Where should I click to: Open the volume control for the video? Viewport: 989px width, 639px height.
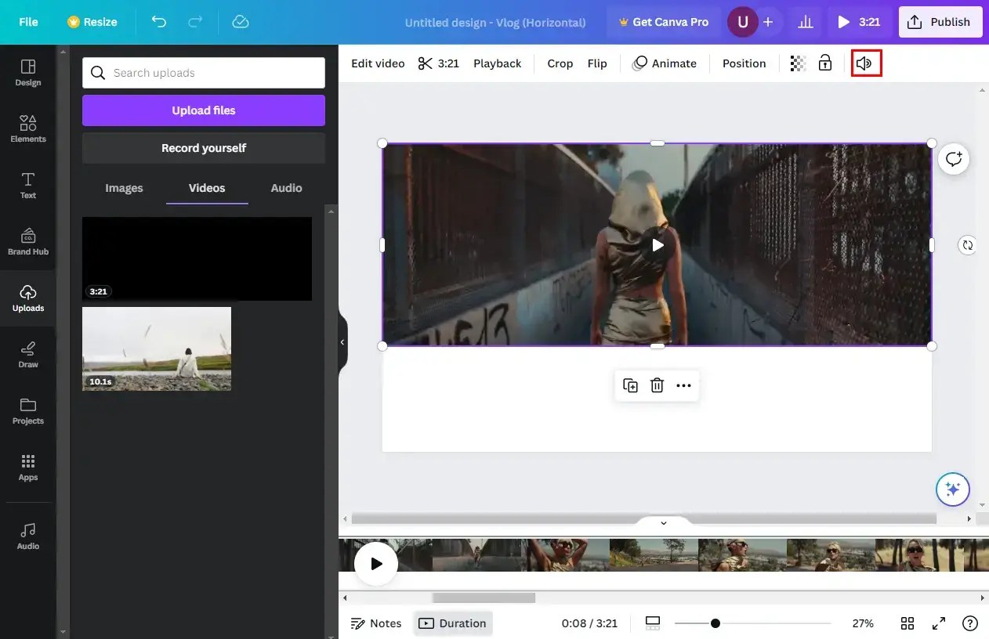865,63
